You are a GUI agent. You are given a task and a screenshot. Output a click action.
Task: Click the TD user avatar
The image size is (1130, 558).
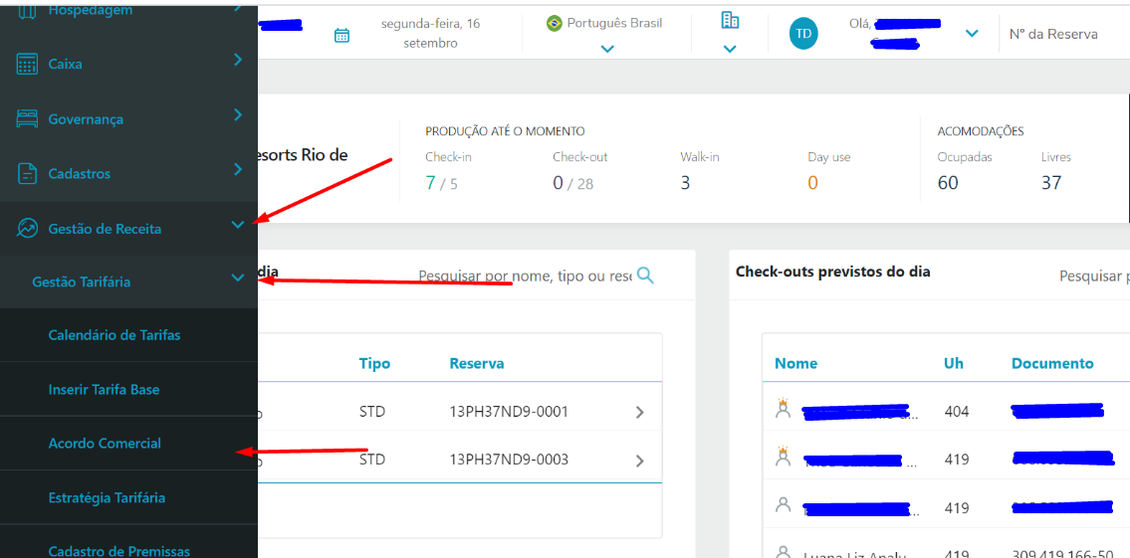tap(804, 34)
